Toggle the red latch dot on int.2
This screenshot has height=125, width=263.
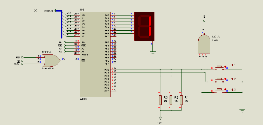pyautogui.click(x=225, y=79)
